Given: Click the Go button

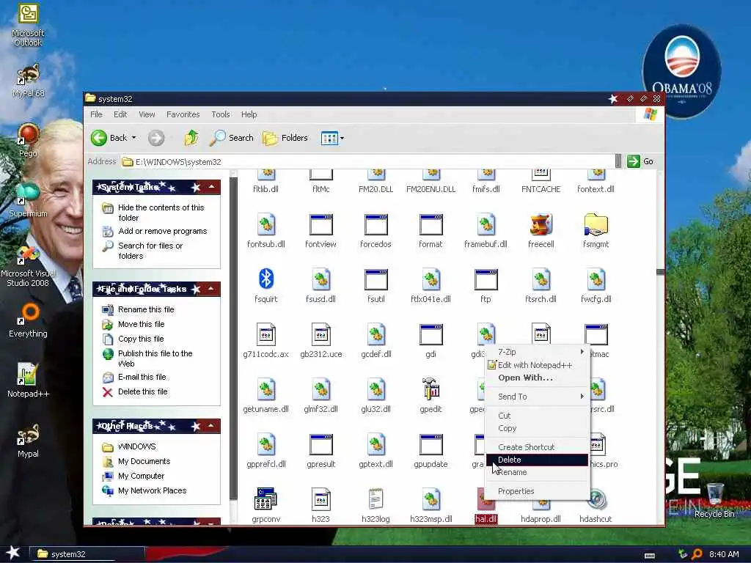Looking at the screenshot, I should click(x=640, y=161).
